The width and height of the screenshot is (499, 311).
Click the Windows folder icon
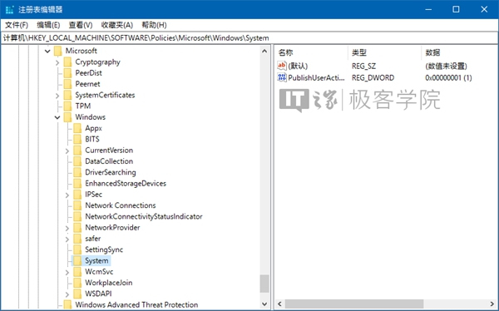(67, 117)
